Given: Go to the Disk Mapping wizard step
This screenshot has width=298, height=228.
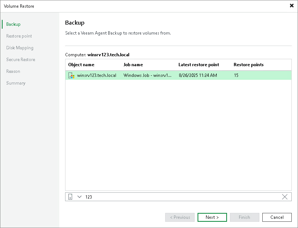Looking at the screenshot, I should [x=20, y=48].
